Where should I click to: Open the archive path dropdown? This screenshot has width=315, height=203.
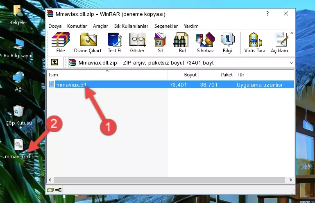292,63
